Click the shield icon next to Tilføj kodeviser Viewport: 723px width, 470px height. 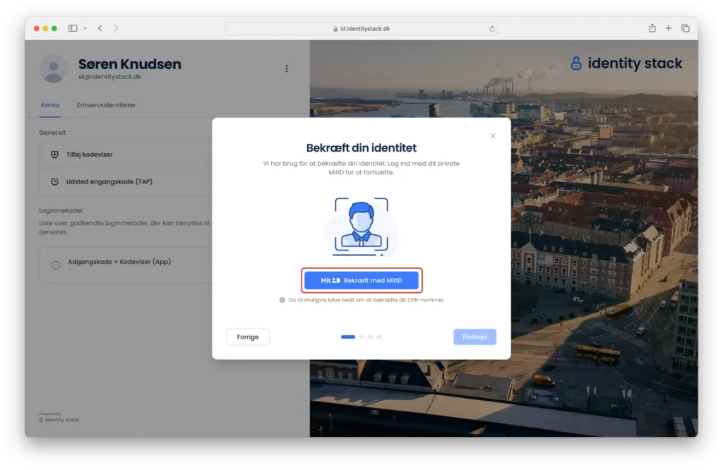(x=54, y=155)
